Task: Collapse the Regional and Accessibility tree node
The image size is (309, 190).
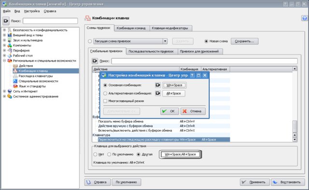Action: (4, 61)
